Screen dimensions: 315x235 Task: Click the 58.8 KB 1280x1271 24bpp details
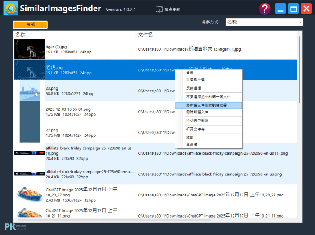pyautogui.click(x=70, y=94)
